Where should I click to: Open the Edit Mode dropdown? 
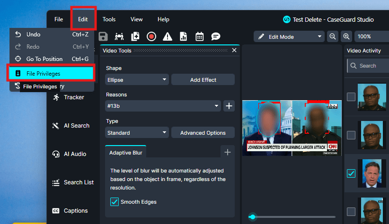[289, 36]
